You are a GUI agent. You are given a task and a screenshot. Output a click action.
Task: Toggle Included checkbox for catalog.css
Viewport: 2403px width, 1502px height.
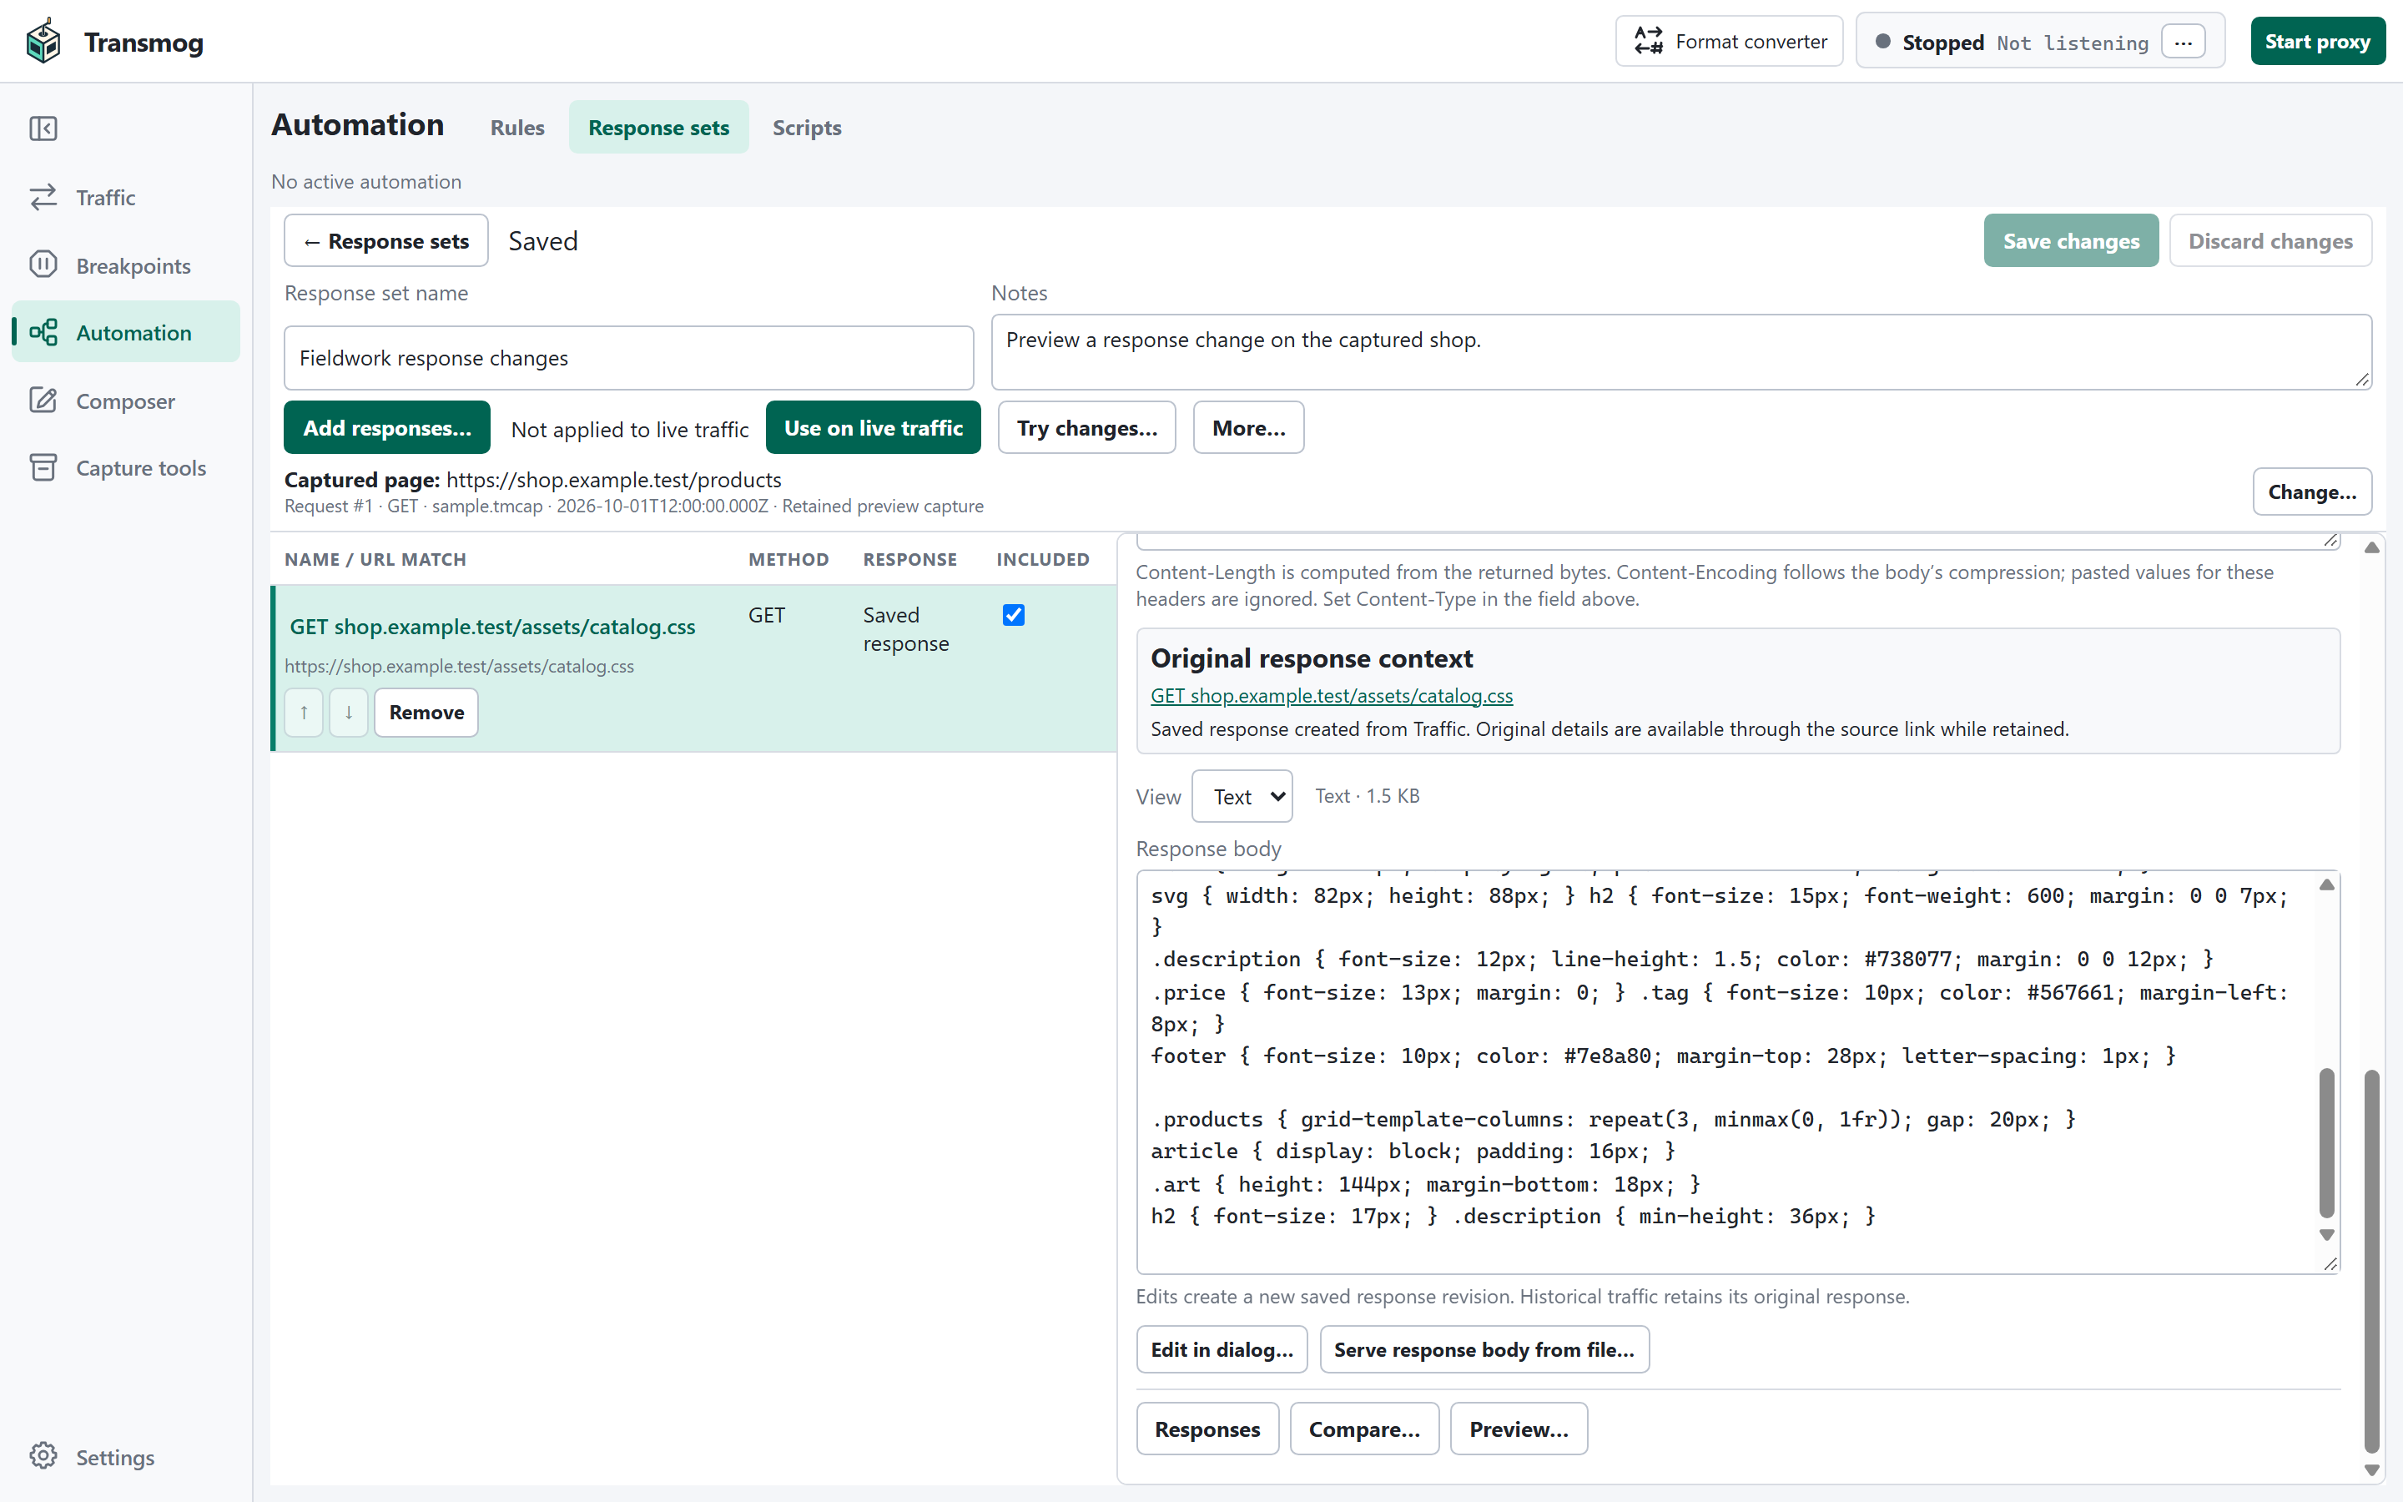1013,615
